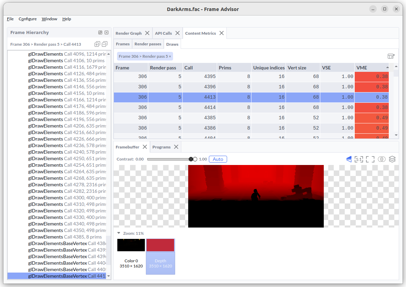Float the Frame Hierarchy panel

100,33
